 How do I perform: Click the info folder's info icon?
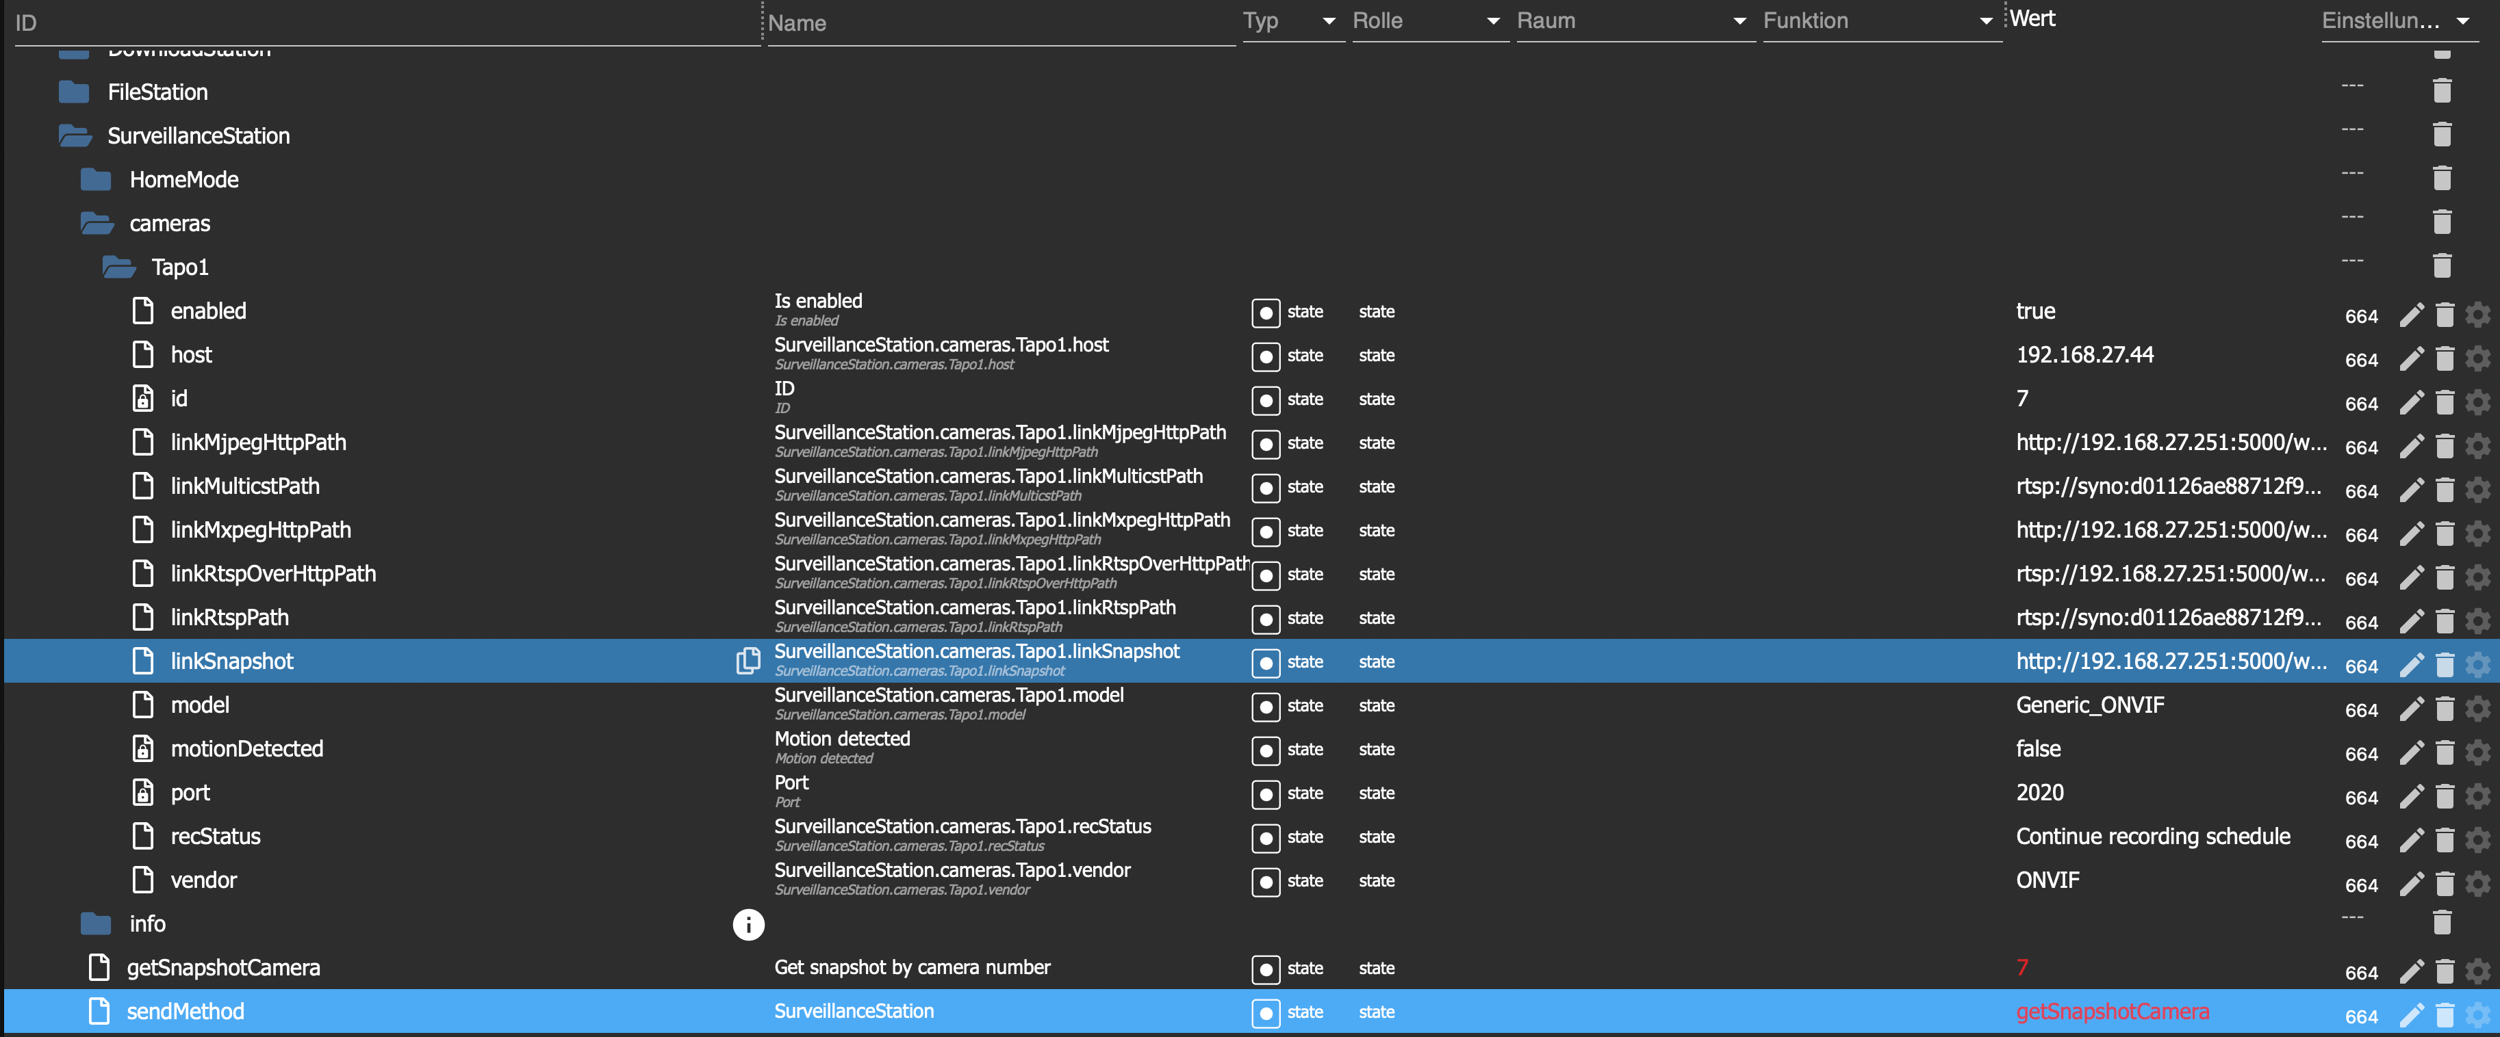[748, 924]
